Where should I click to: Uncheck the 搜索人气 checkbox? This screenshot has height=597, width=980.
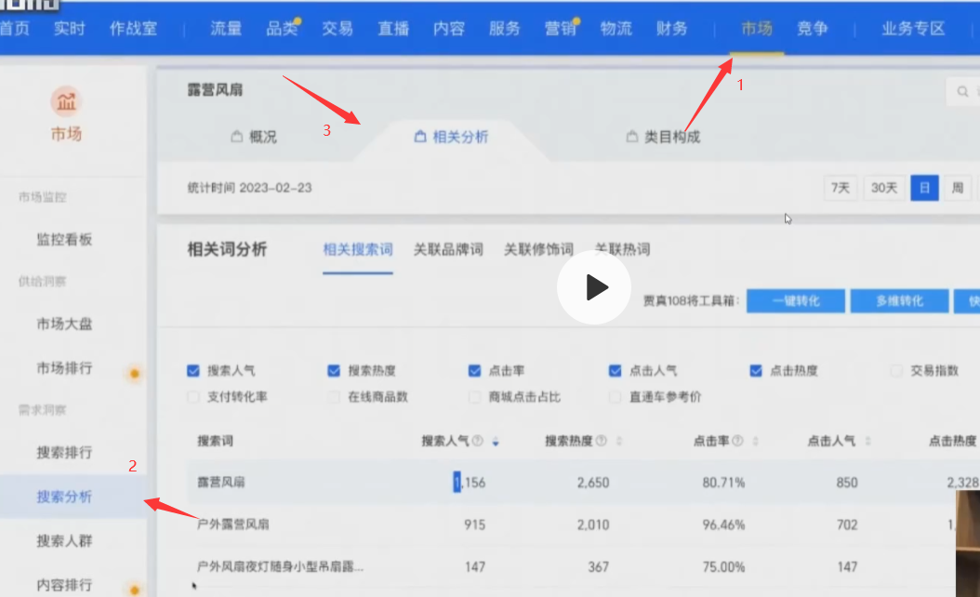coord(193,370)
